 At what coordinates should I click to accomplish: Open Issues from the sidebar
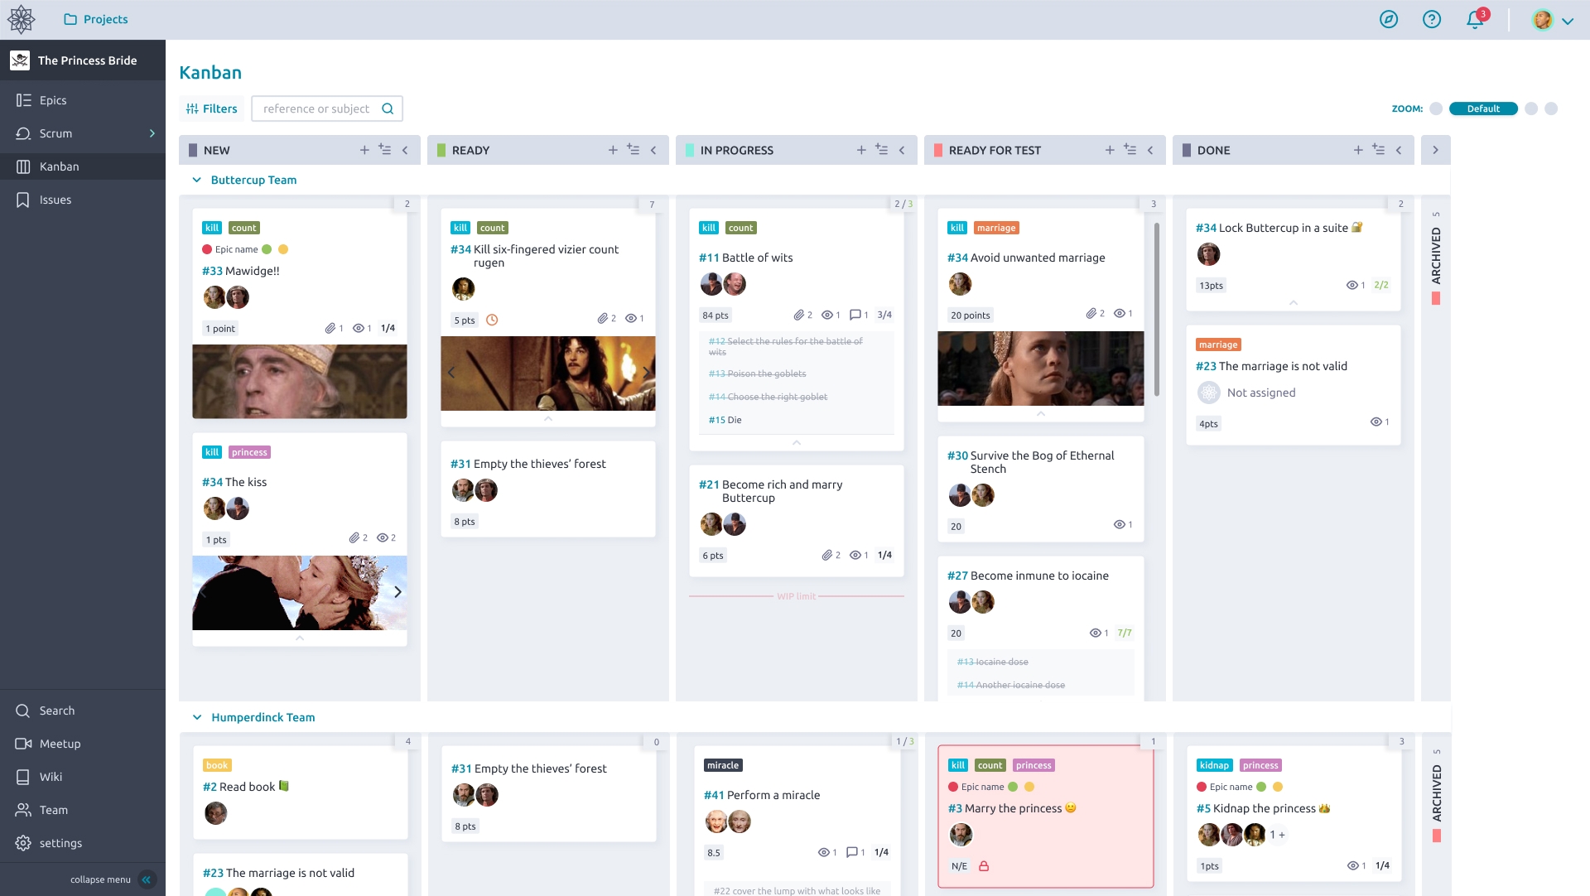tap(55, 200)
